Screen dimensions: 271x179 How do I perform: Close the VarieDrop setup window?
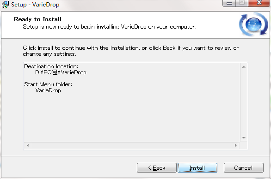tap(259, 3)
